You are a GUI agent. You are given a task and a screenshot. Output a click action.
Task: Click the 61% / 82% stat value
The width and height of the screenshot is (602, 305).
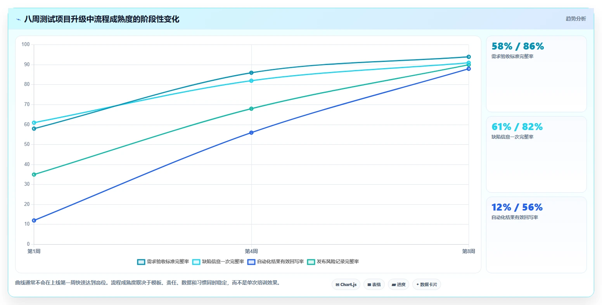[x=517, y=127]
